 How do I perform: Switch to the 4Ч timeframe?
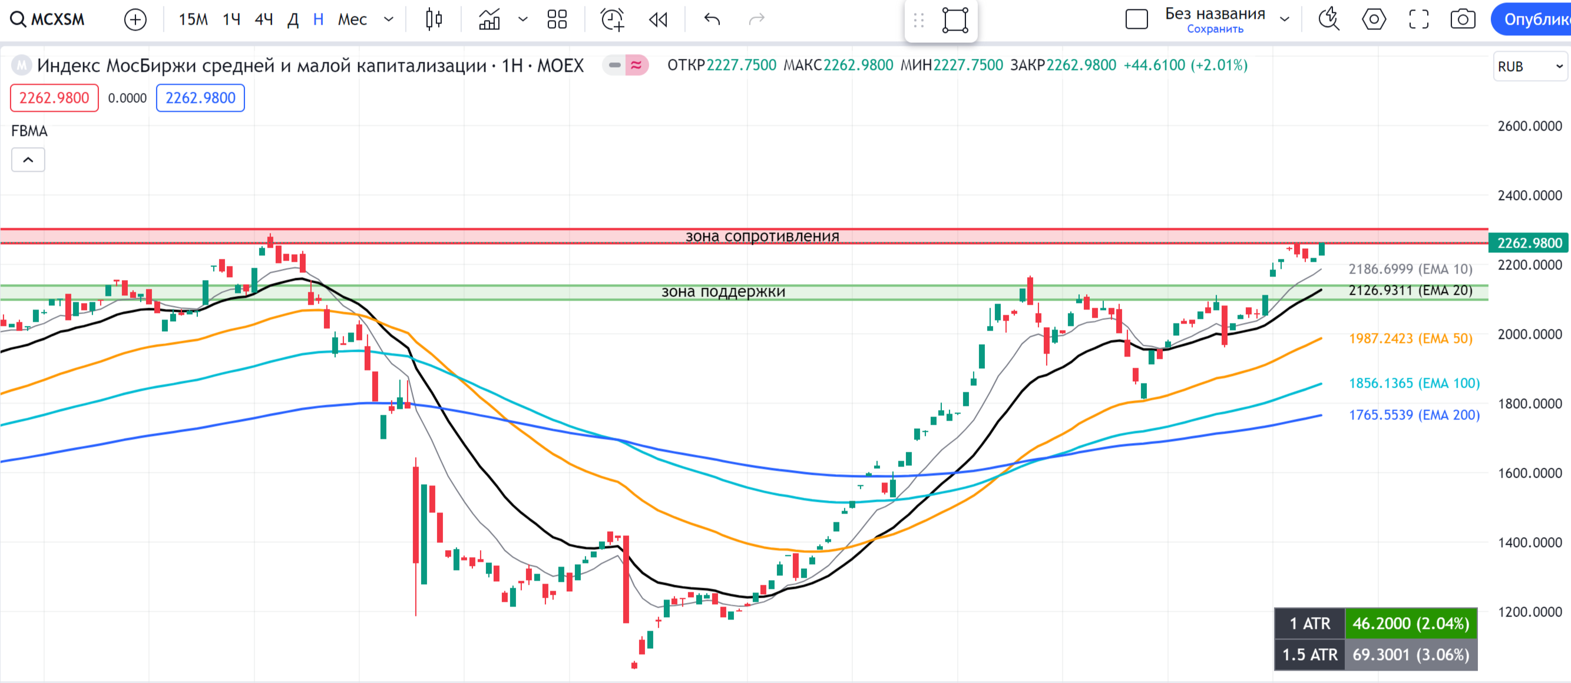[x=263, y=19]
